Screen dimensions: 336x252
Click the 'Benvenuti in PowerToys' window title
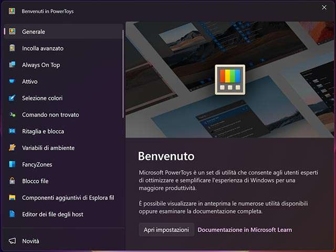[x=48, y=11]
